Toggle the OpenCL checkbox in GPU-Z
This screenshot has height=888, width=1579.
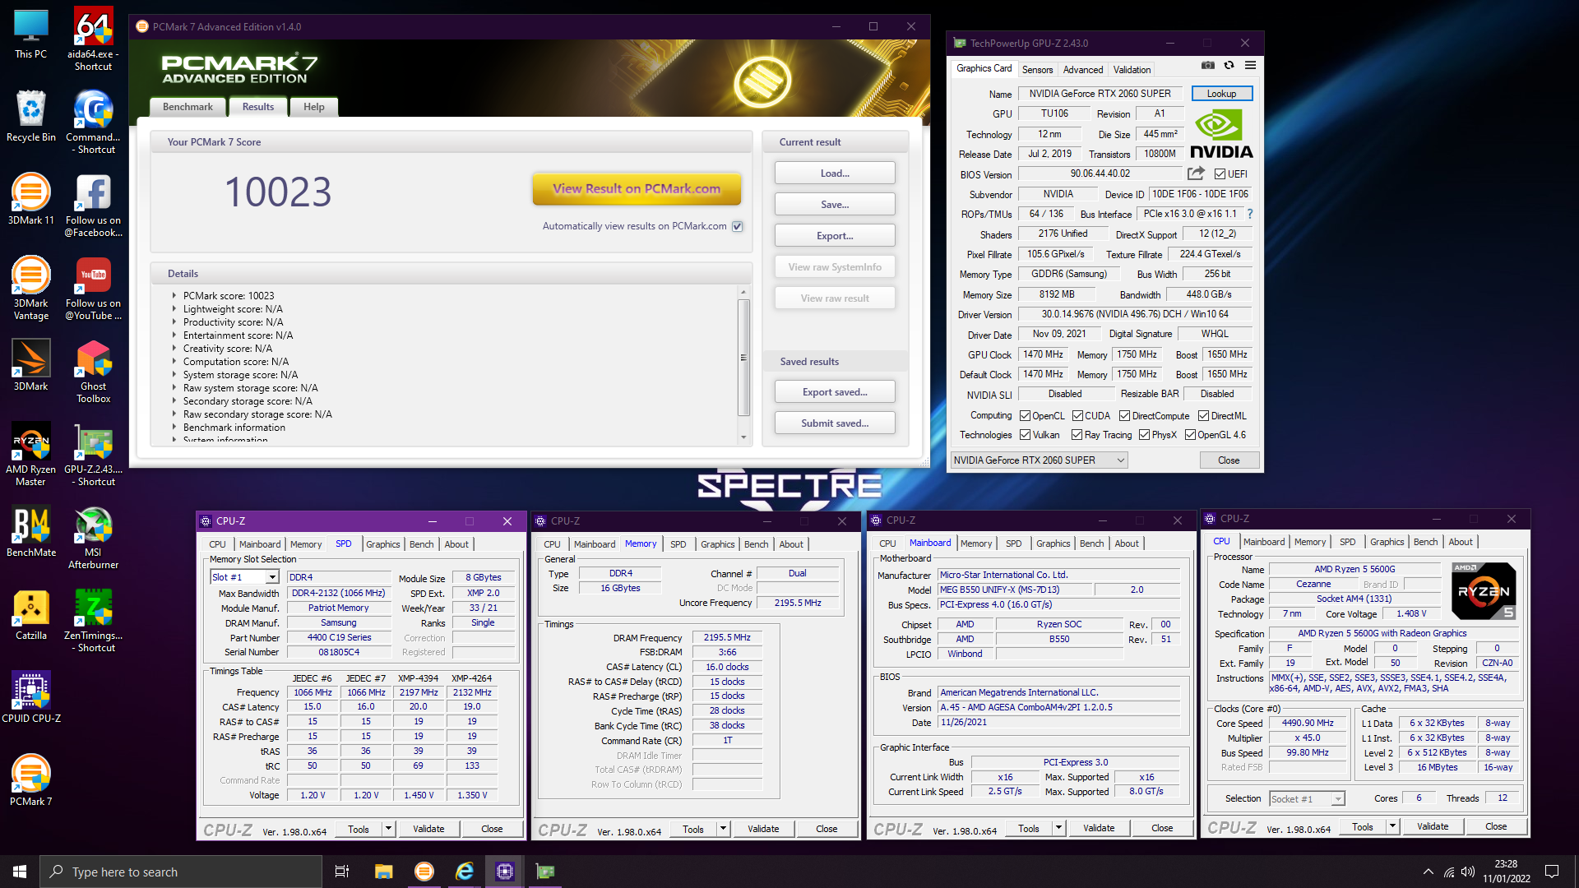point(1025,416)
